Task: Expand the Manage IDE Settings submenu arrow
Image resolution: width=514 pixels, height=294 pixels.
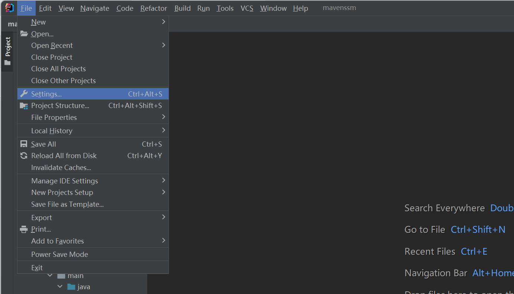Action: [163, 180]
